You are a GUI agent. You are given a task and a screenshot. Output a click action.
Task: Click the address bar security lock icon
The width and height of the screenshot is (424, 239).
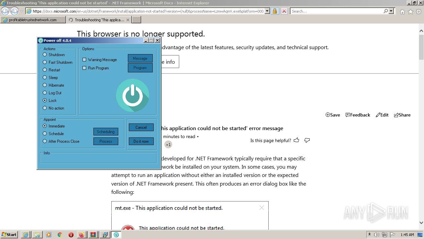275,11
